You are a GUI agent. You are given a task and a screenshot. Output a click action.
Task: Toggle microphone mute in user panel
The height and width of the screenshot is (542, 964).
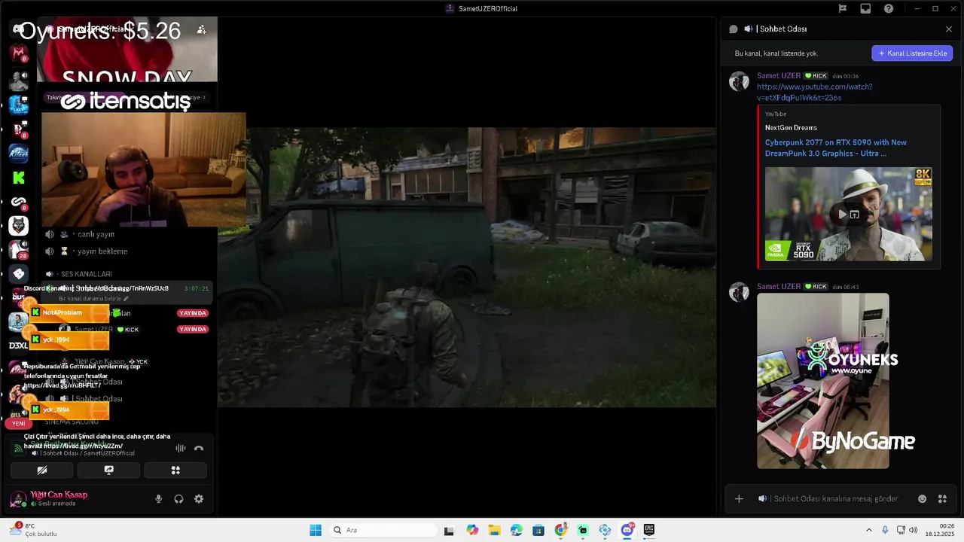pyautogui.click(x=158, y=498)
